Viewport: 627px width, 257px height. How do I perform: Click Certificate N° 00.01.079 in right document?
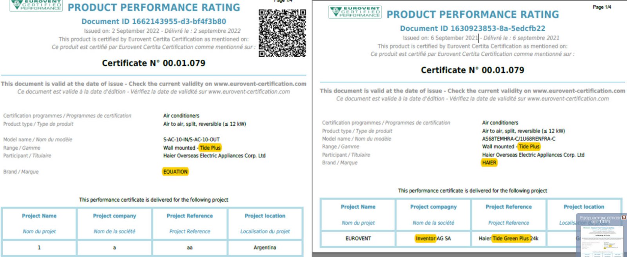point(473,70)
